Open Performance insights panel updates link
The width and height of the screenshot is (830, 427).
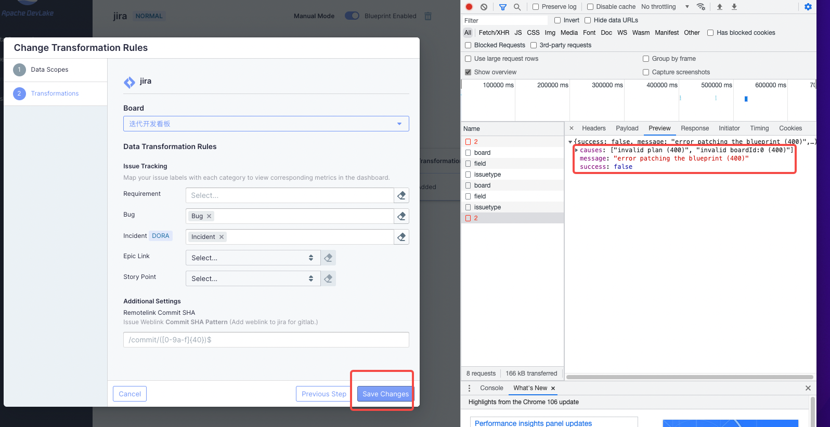(x=533, y=423)
